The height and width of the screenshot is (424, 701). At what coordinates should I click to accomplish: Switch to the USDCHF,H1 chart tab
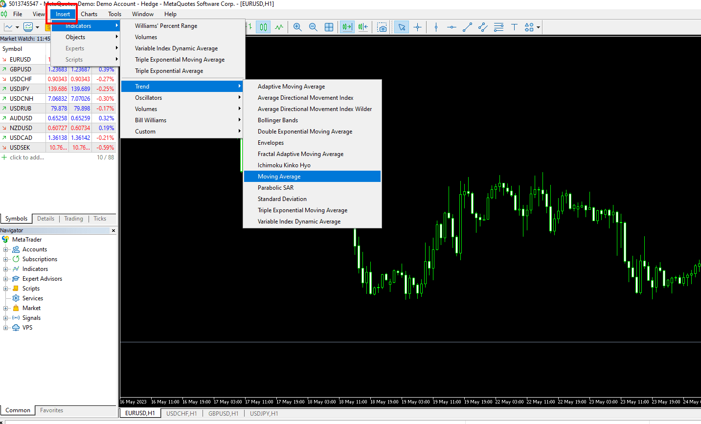181,413
